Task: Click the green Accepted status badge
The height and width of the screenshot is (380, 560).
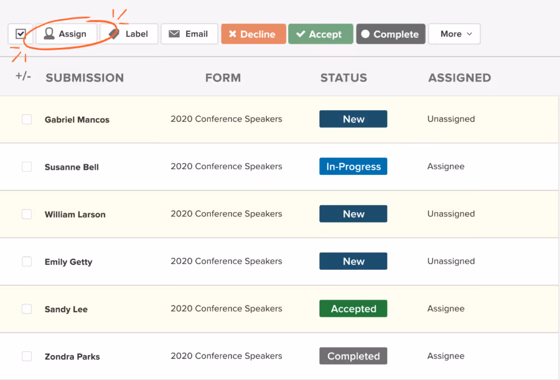Action: coord(353,308)
